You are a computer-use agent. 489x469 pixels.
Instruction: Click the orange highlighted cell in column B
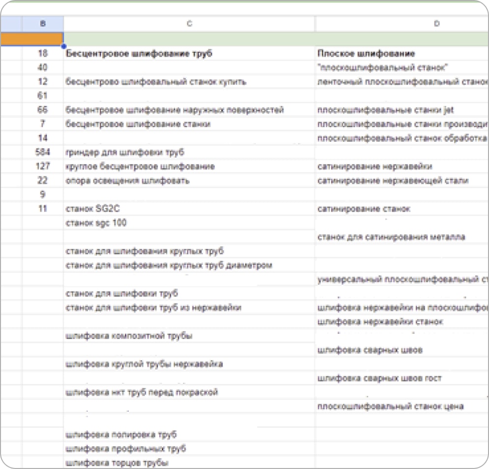(x=32, y=39)
